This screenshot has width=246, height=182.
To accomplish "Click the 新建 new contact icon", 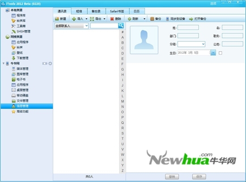I will (57, 19).
